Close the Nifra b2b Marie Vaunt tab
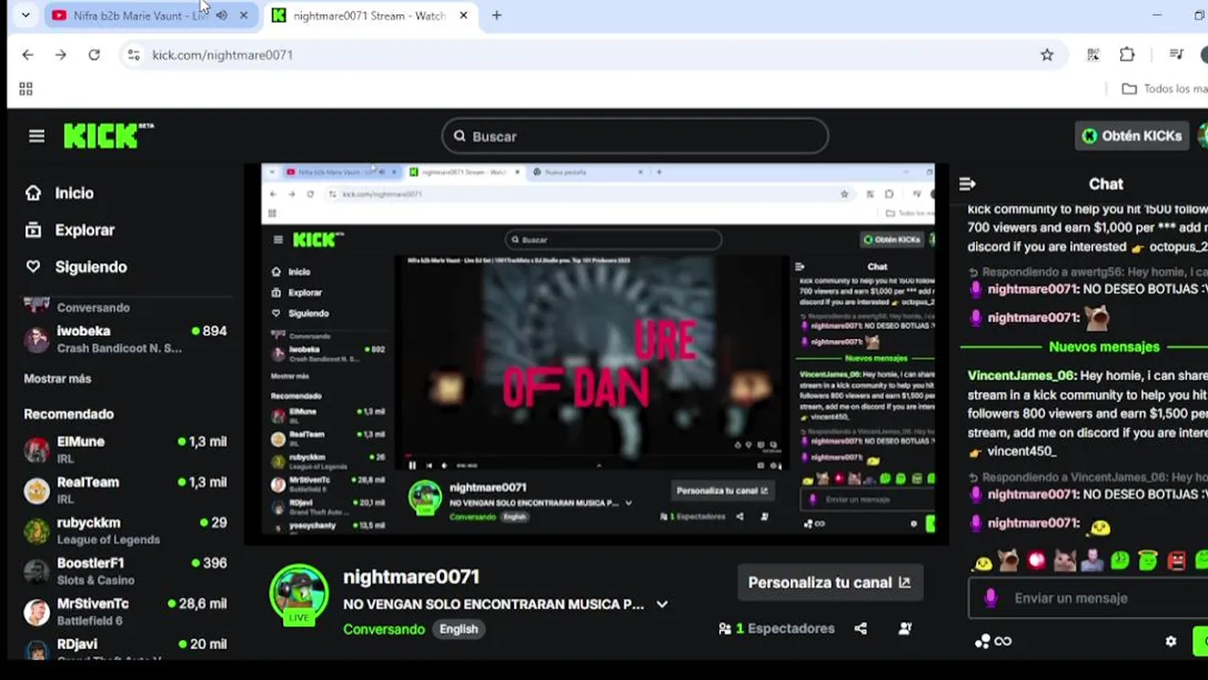Image resolution: width=1208 pixels, height=680 pixels. 243,15
